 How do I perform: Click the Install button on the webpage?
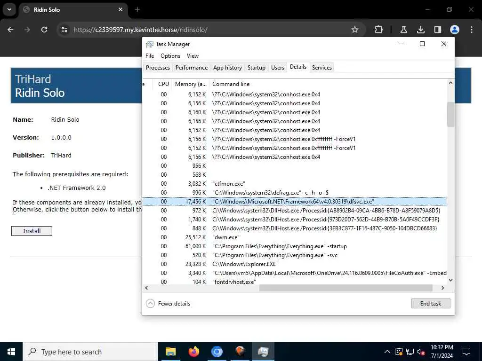tap(32, 231)
